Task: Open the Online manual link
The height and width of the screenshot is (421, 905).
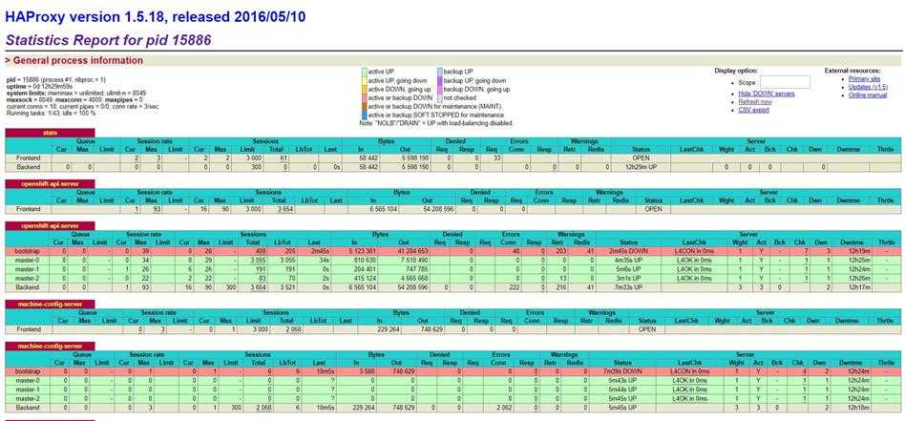Action: pos(867,95)
